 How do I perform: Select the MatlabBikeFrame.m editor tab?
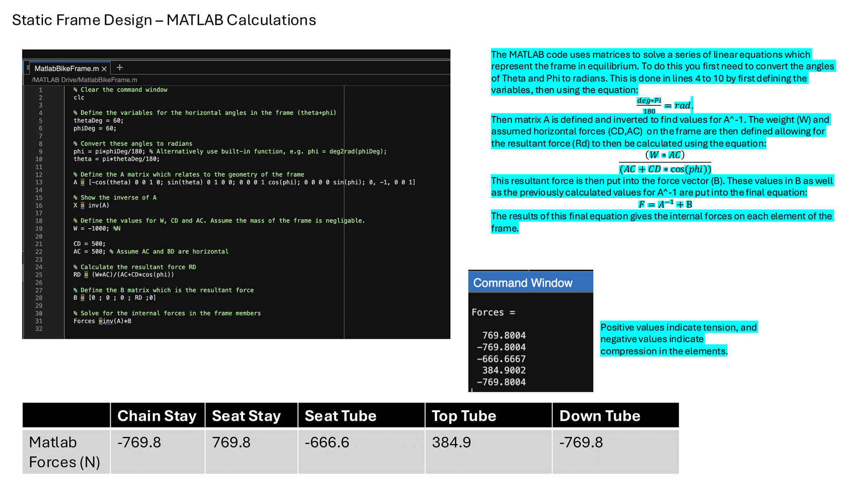coord(66,69)
